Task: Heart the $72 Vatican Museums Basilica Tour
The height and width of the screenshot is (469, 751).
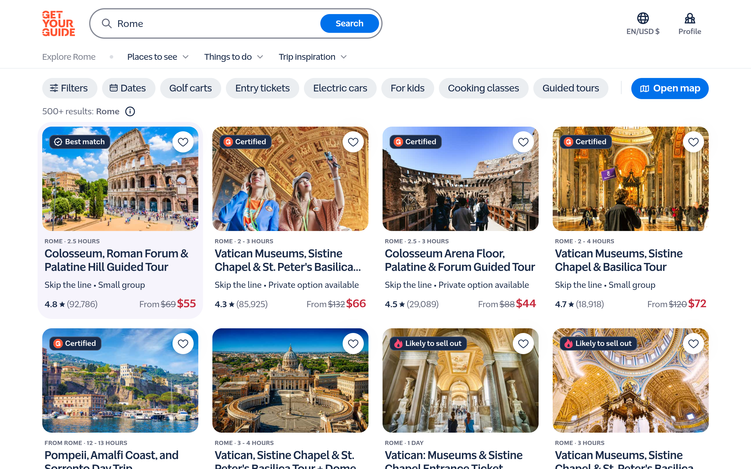Action: (x=693, y=142)
